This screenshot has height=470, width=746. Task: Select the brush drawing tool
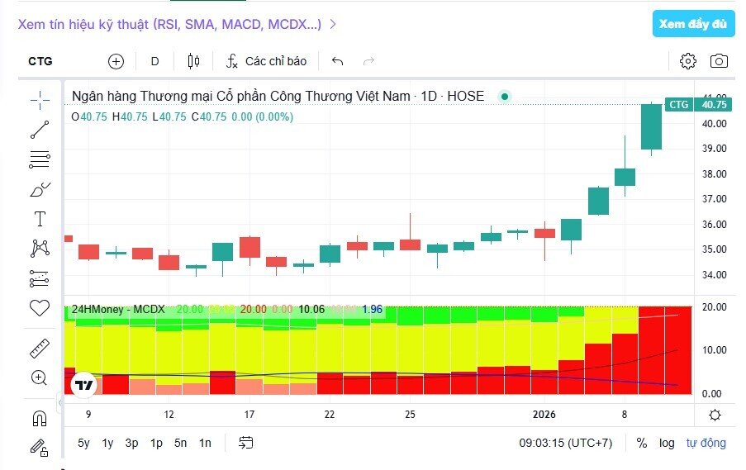(40, 189)
